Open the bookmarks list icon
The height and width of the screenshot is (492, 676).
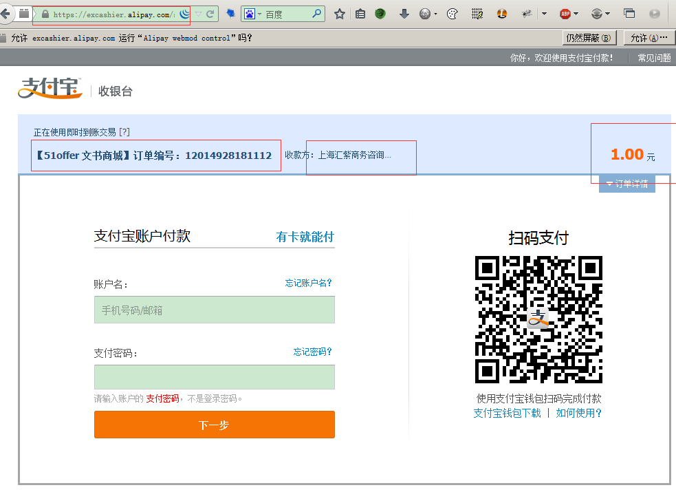click(360, 14)
